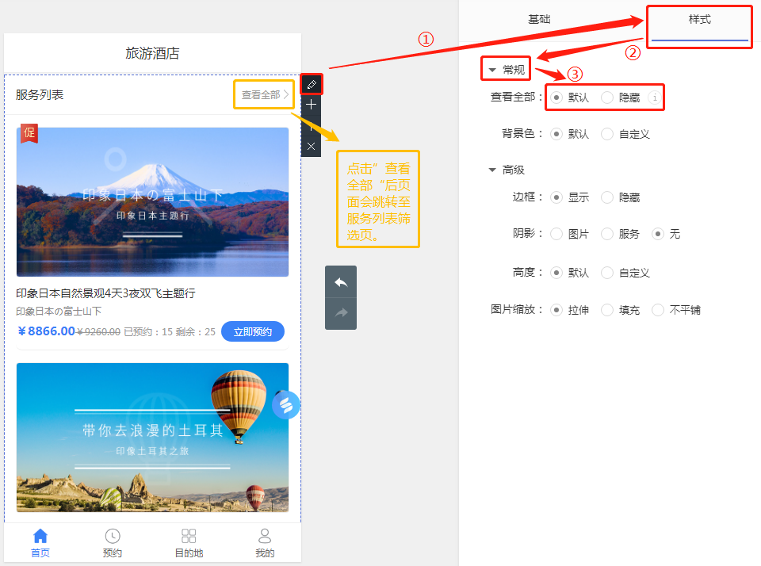761x566 pixels.
Task: Select 不平铺 for image scaling
Action: [x=658, y=310]
